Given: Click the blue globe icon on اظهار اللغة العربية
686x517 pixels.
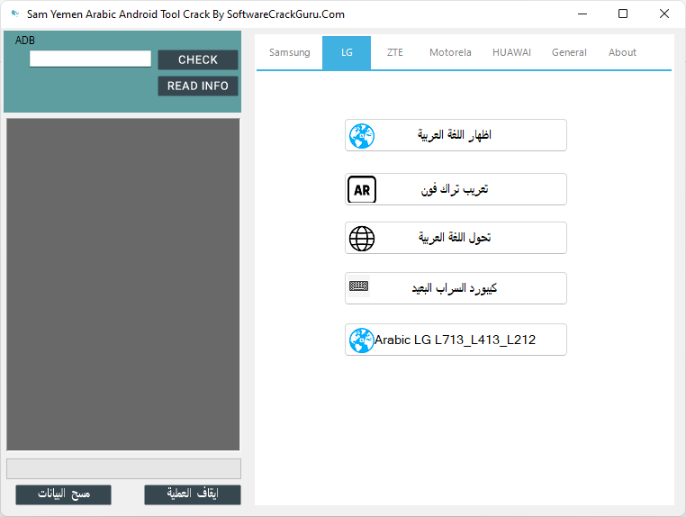Looking at the screenshot, I should click(x=362, y=136).
